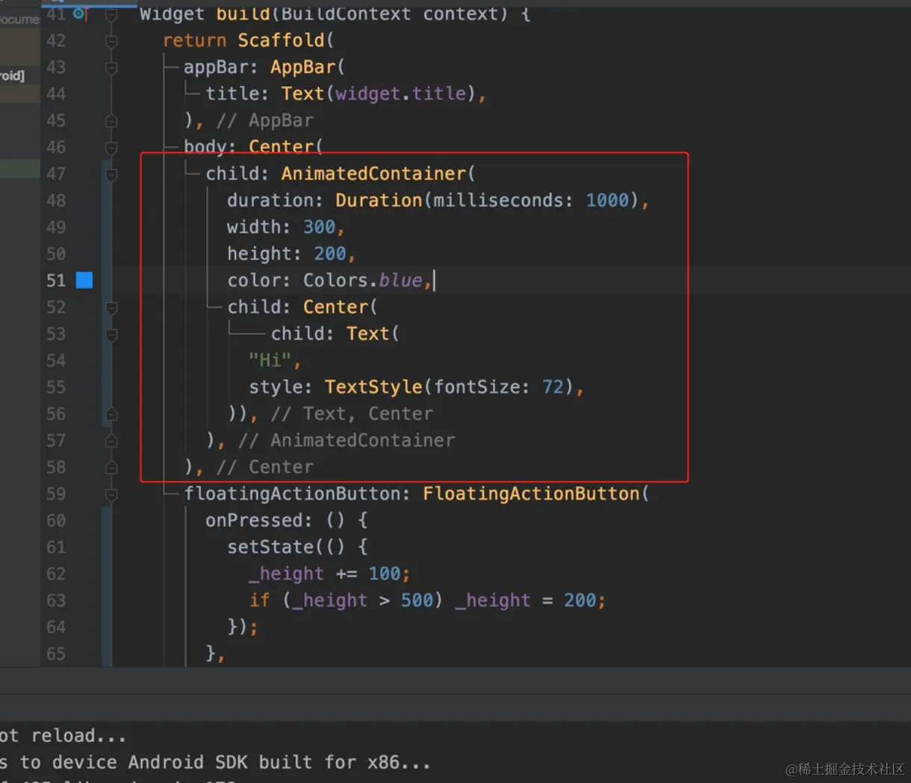
Task: Click the value 300 on line 49
Action: click(319, 227)
